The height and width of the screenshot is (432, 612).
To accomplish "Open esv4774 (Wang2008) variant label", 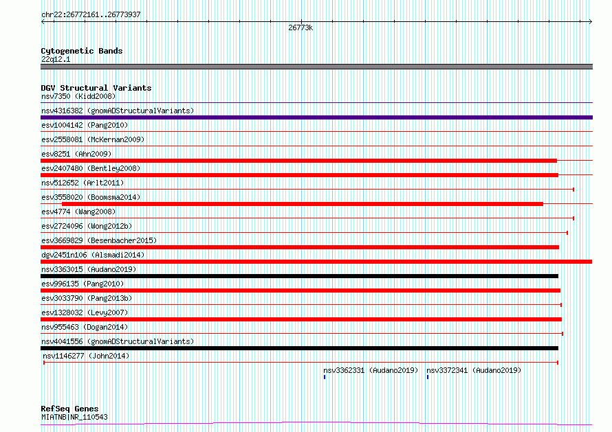I will 78,212.
